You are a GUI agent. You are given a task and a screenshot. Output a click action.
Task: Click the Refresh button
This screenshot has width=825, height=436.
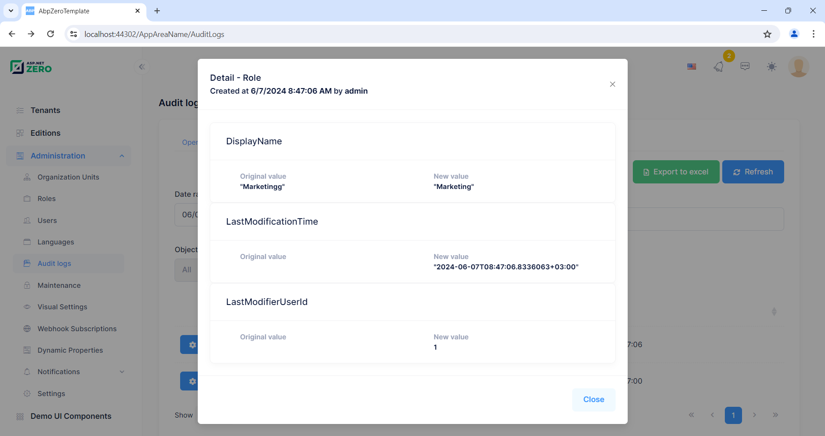(x=753, y=172)
